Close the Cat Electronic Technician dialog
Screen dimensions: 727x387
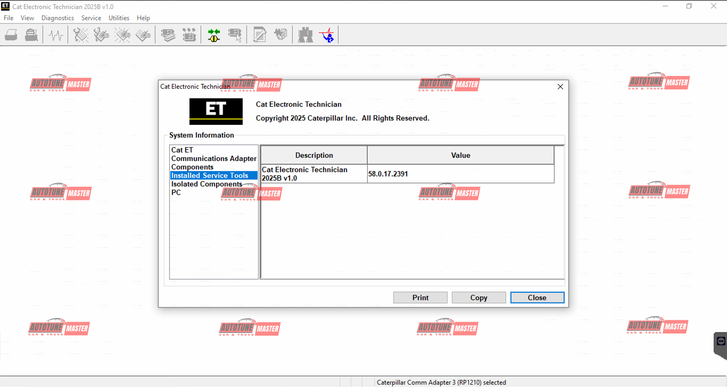(x=560, y=87)
